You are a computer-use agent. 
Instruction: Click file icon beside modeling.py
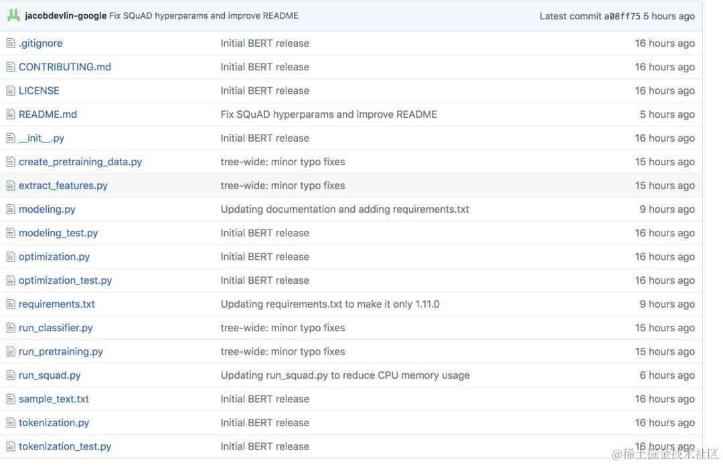[x=11, y=209]
